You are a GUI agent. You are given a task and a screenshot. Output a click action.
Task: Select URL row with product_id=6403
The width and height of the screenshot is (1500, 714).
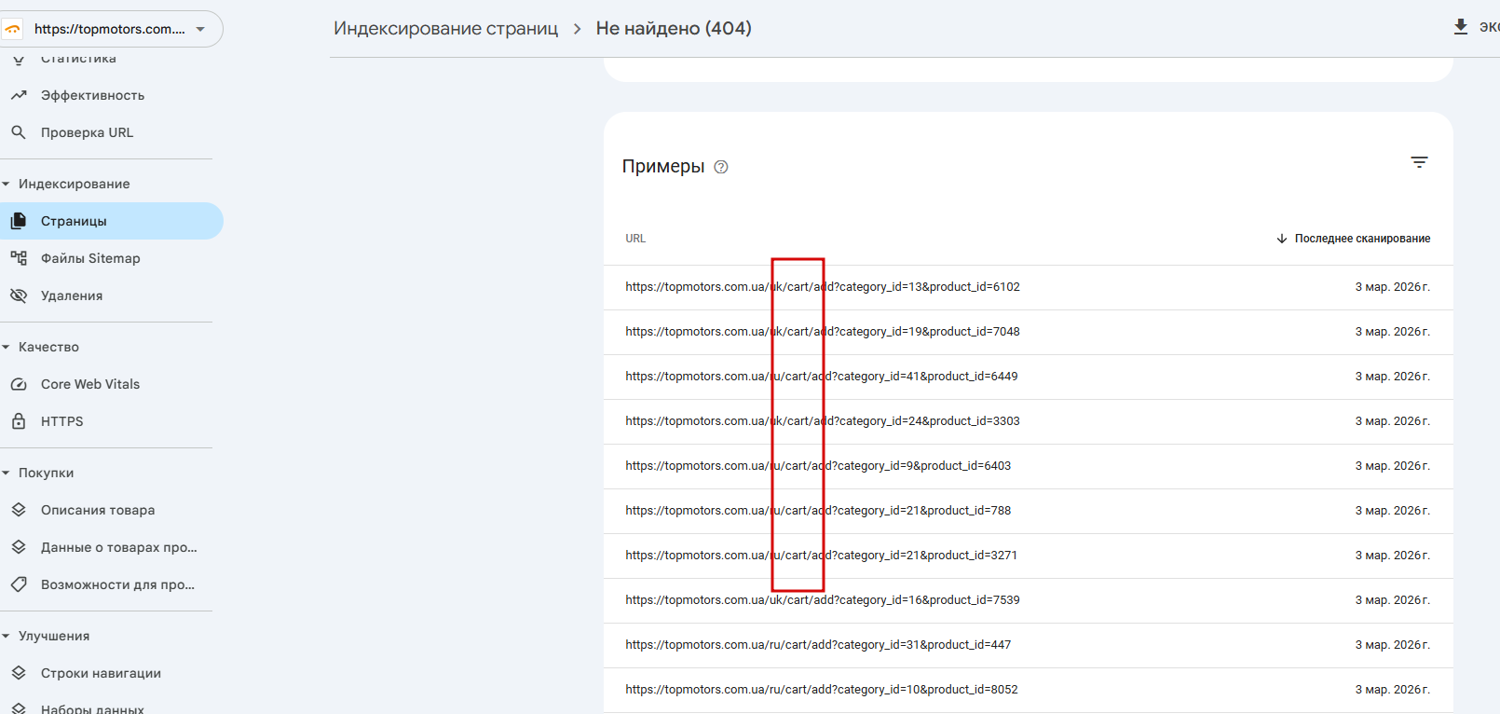coord(1028,466)
